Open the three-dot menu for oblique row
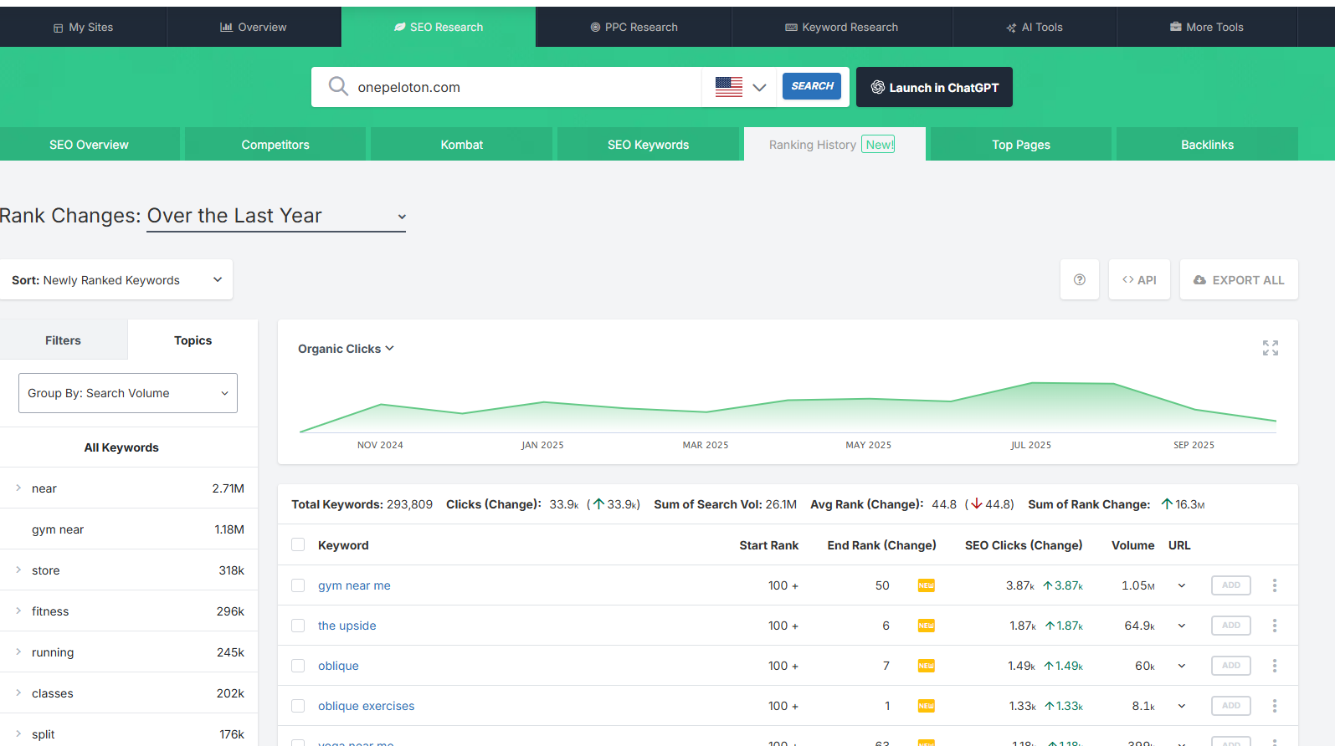Screen dimensions: 1335x746 1274,666
